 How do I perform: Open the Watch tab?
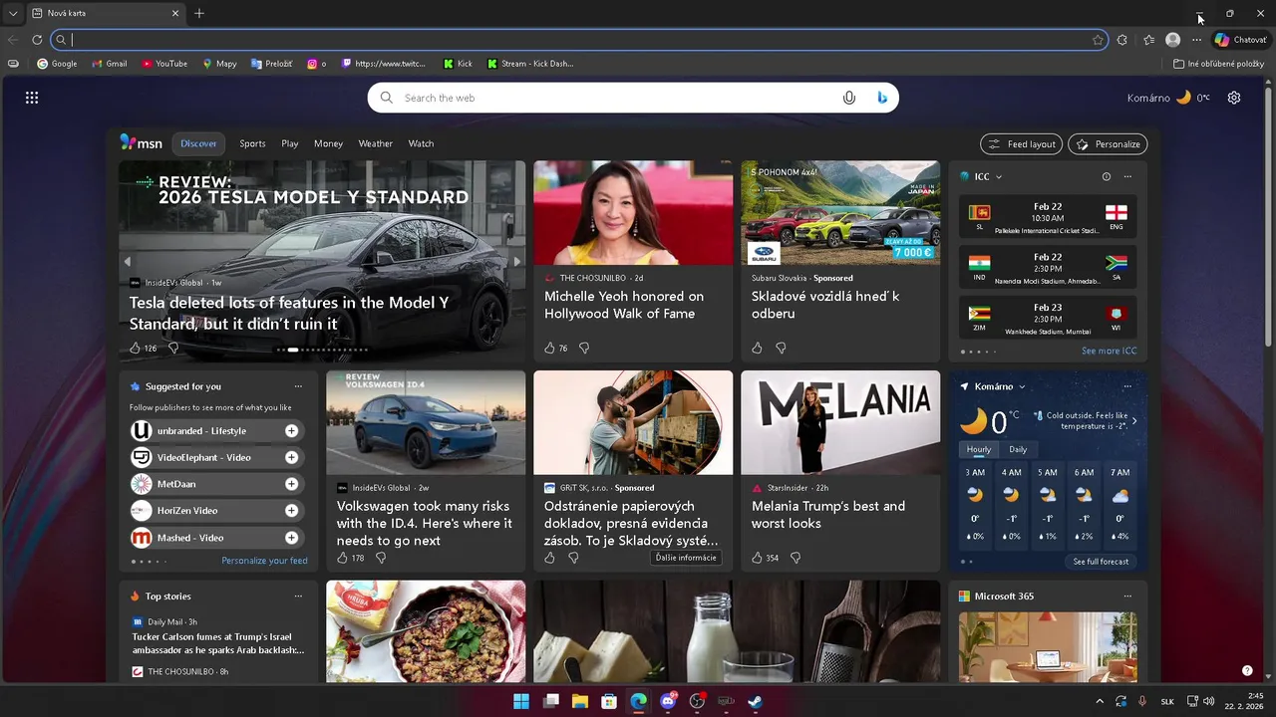coord(421,143)
